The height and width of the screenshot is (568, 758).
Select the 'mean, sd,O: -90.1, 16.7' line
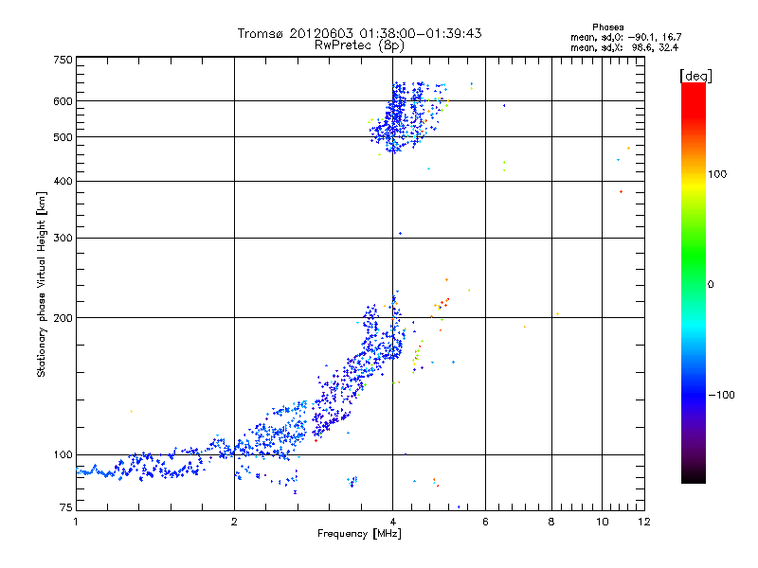click(x=626, y=37)
